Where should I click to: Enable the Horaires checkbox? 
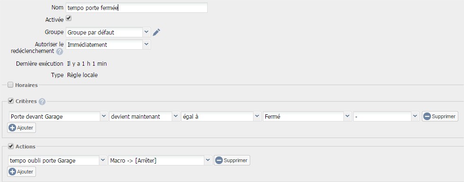(10, 85)
